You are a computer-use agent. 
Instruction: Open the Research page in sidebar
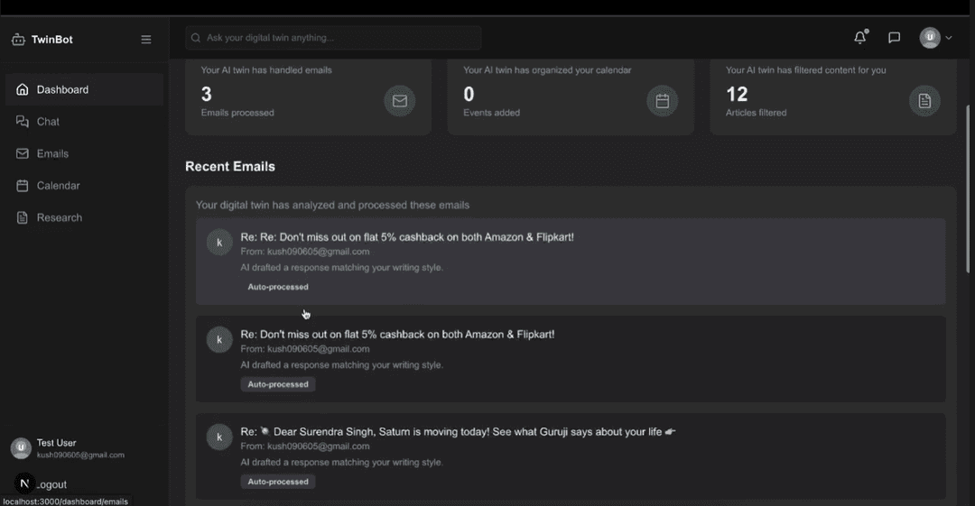[59, 218]
